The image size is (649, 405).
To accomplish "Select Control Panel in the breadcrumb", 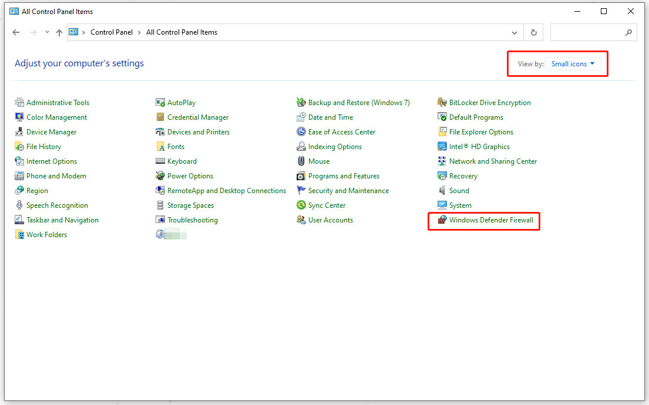I will coord(112,32).
